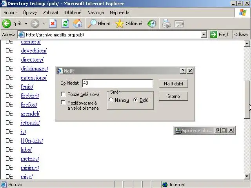Click the vertical scrollbar thumb
Image resolution: width=251 pixels, height=188 pixels.
[247, 100]
